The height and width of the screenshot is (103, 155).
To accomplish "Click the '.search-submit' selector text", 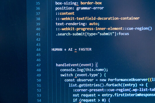I will 70,34.
